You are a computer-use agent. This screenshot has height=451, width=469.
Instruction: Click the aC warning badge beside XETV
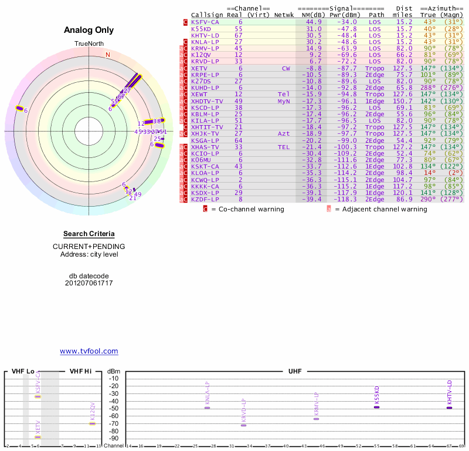183,68
